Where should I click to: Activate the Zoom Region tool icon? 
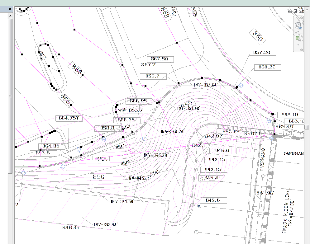298,39
